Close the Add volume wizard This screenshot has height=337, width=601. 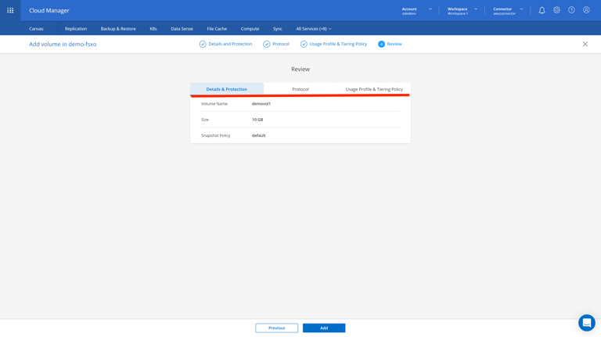[585, 45]
